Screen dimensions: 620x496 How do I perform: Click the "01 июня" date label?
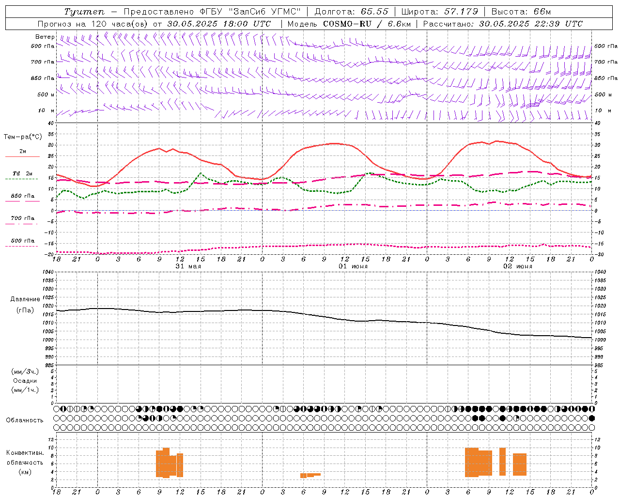point(353,266)
